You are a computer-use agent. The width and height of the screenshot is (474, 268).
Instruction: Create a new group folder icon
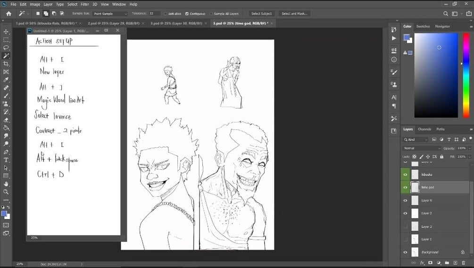[x=447, y=263]
